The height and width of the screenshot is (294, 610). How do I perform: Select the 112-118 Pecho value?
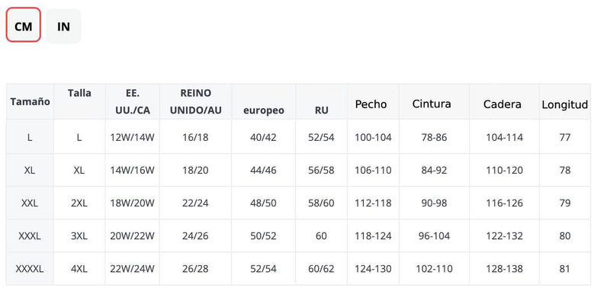coord(373,203)
